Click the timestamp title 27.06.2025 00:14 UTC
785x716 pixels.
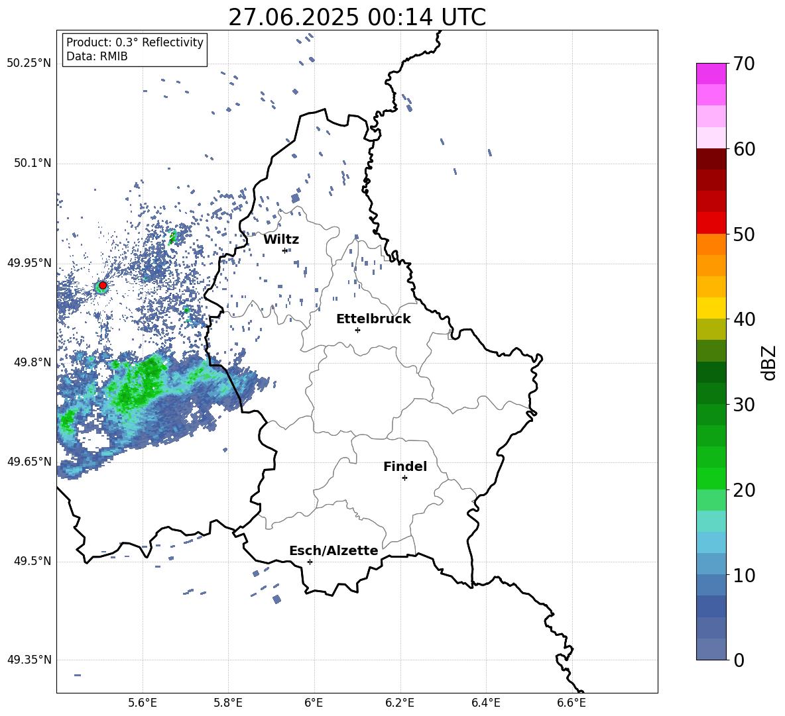point(357,17)
